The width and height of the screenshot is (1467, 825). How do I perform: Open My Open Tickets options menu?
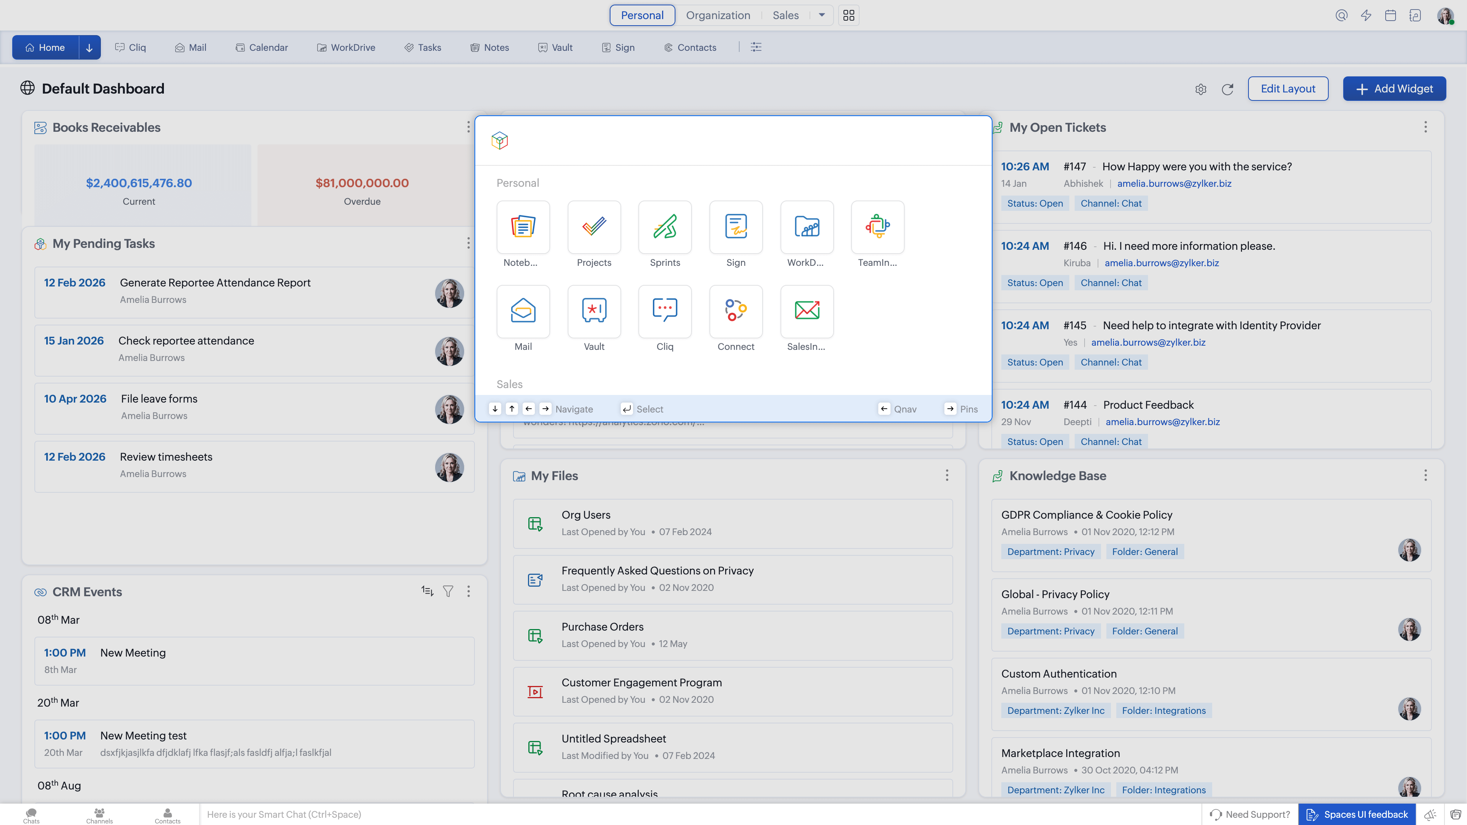(x=1425, y=127)
